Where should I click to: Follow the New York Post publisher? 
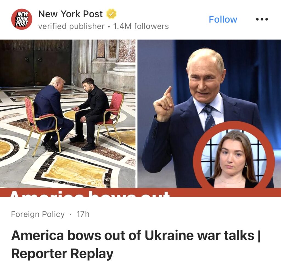223,19
